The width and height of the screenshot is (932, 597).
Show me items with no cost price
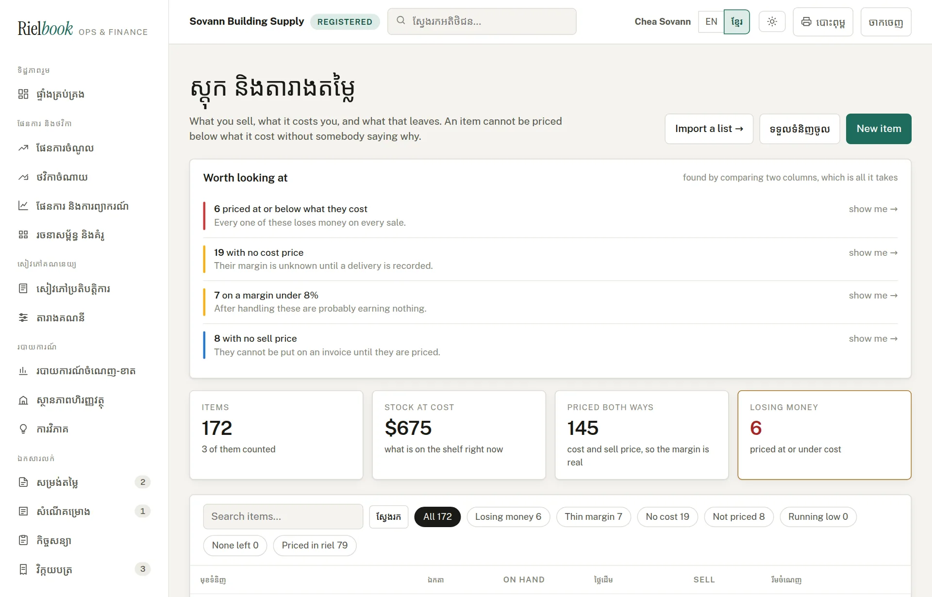pos(873,253)
